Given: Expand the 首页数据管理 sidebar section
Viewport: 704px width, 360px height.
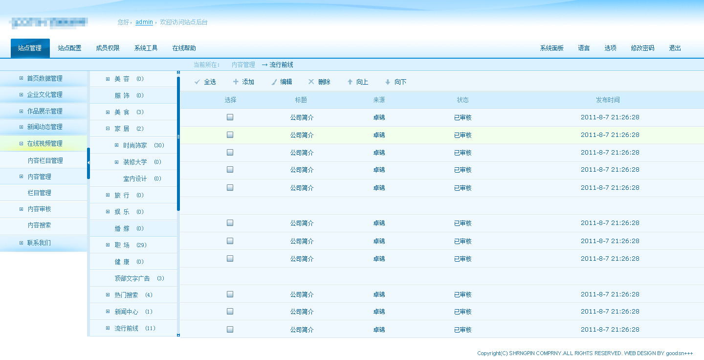Looking at the screenshot, I should pyautogui.click(x=21, y=78).
